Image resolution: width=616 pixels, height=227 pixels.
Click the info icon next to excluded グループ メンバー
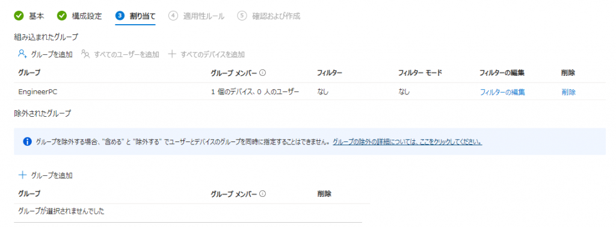(262, 193)
